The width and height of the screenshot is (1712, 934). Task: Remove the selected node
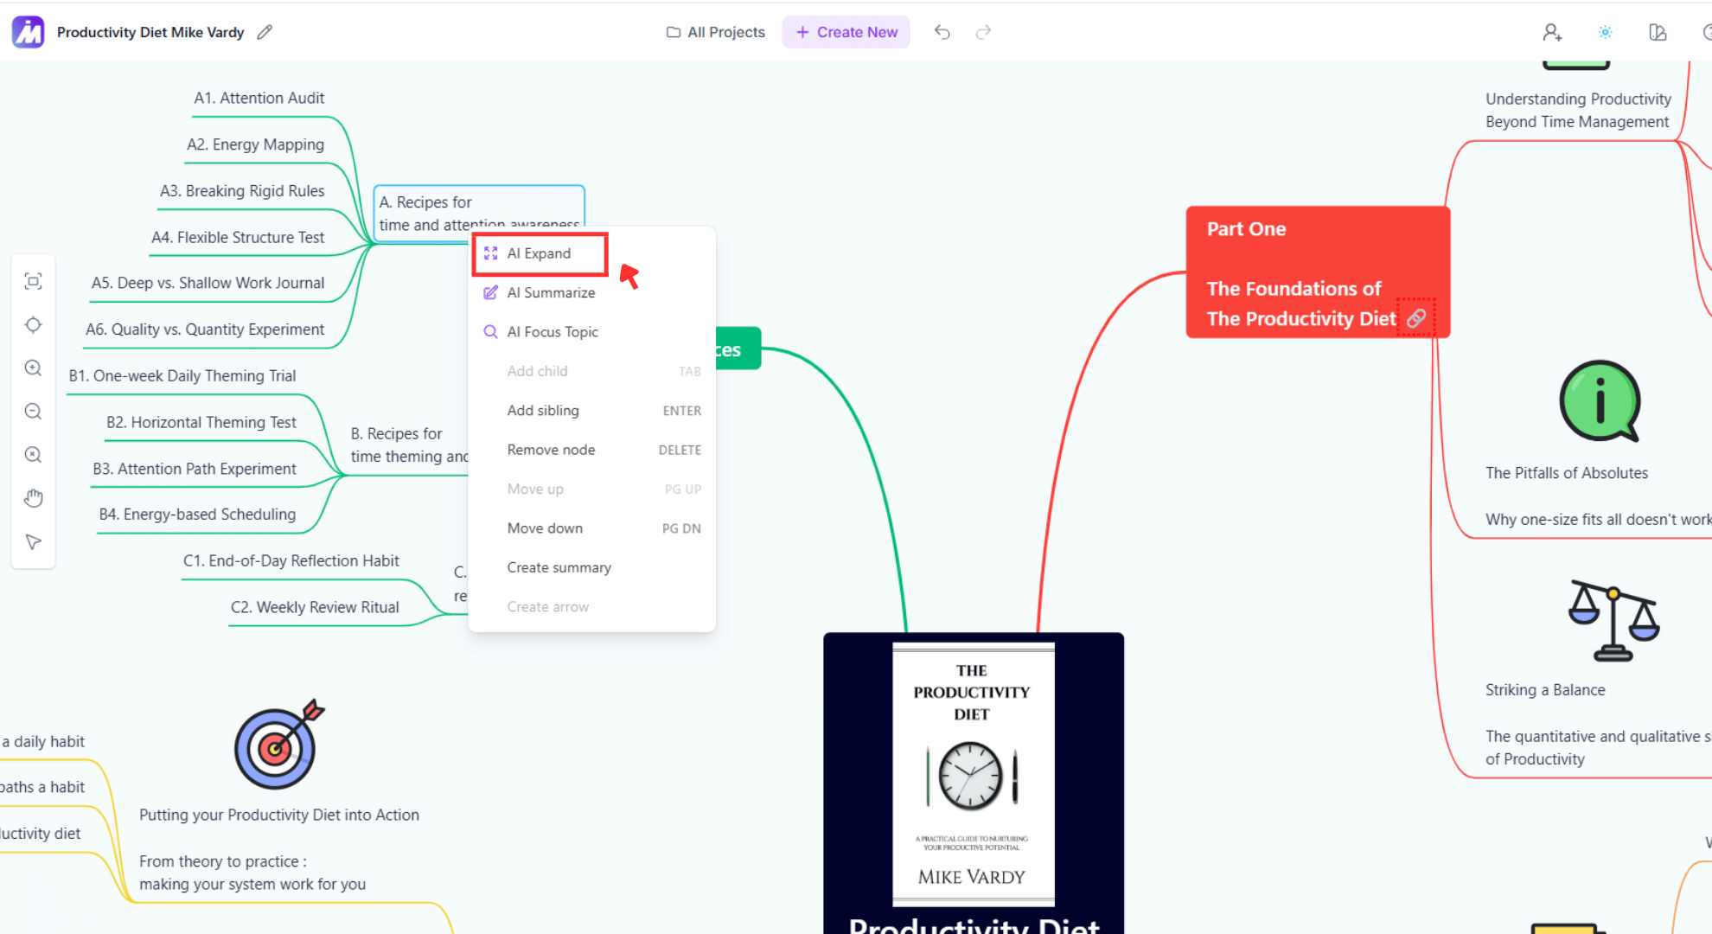[551, 449]
